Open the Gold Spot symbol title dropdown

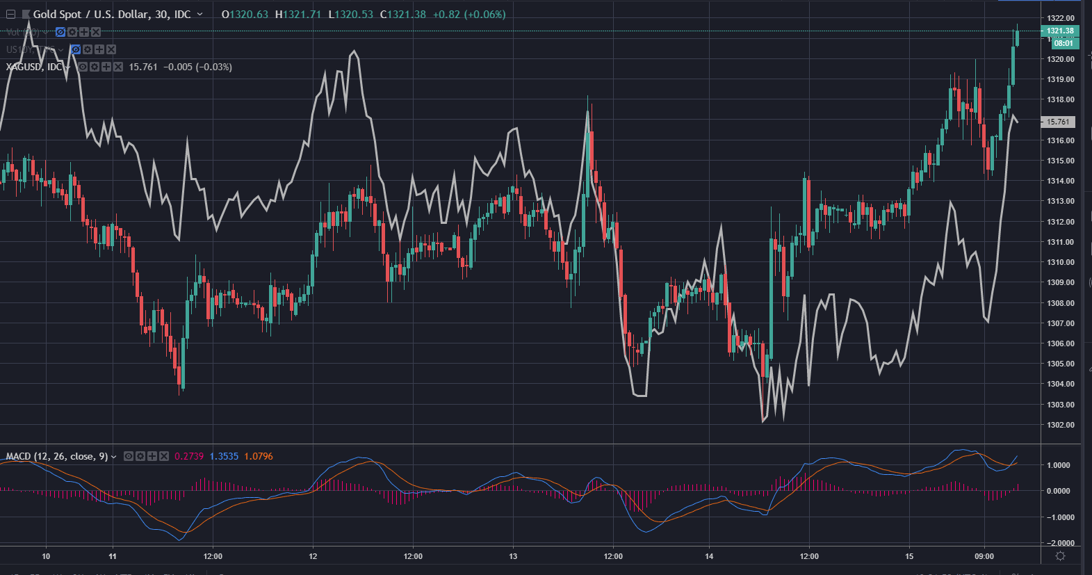coord(200,14)
